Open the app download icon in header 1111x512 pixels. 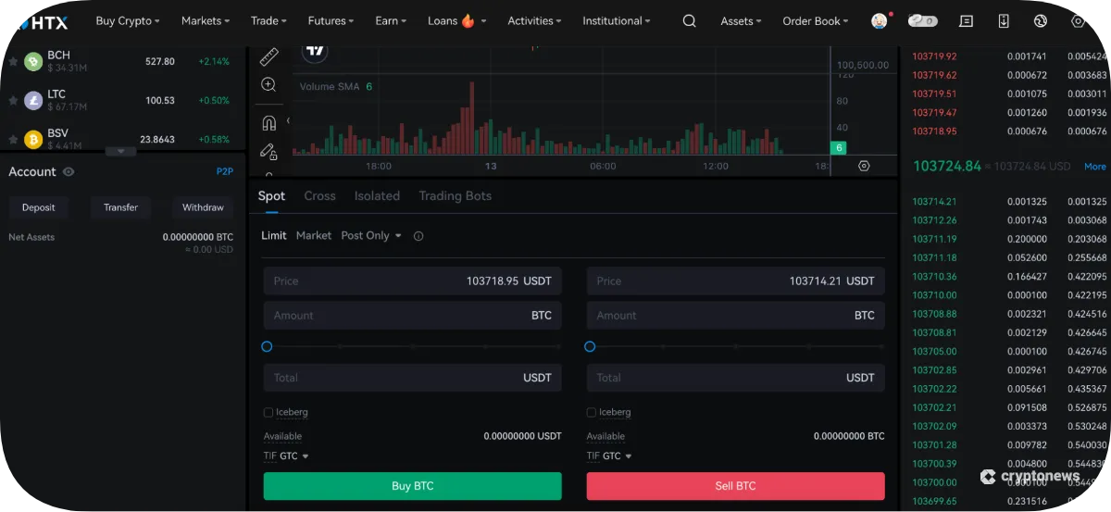pos(1004,20)
